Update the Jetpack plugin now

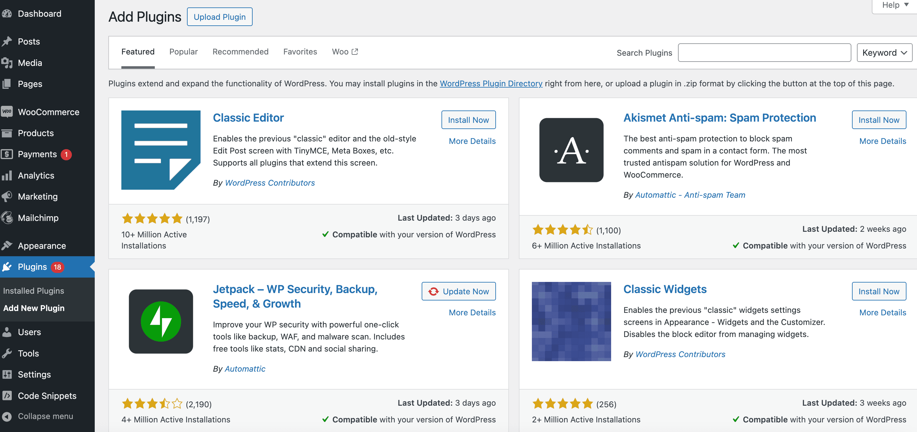tap(458, 292)
